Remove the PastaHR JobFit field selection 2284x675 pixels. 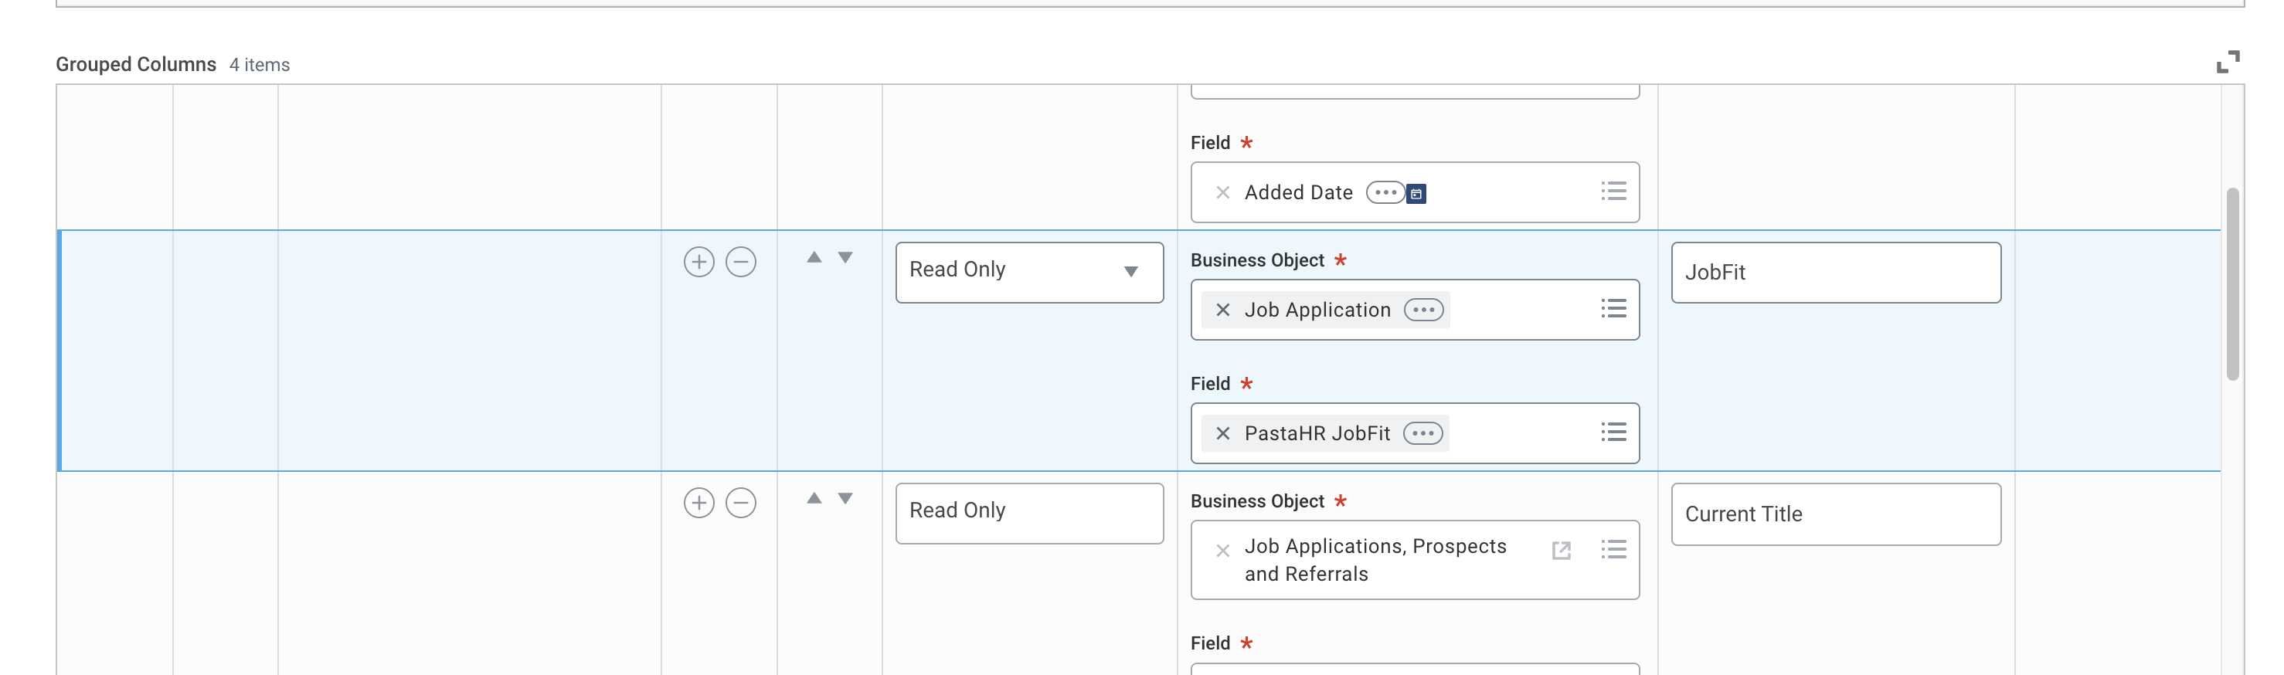pyautogui.click(x=1222, y=433)
